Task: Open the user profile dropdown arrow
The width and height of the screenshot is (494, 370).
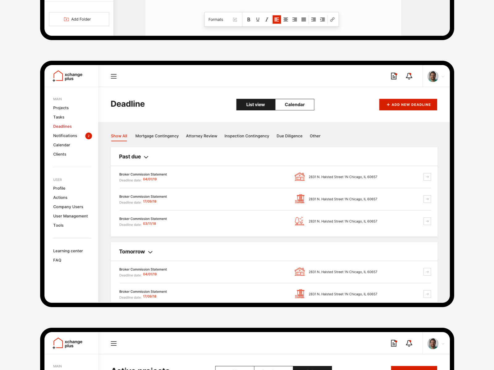Action: click(x=443, y=76)
